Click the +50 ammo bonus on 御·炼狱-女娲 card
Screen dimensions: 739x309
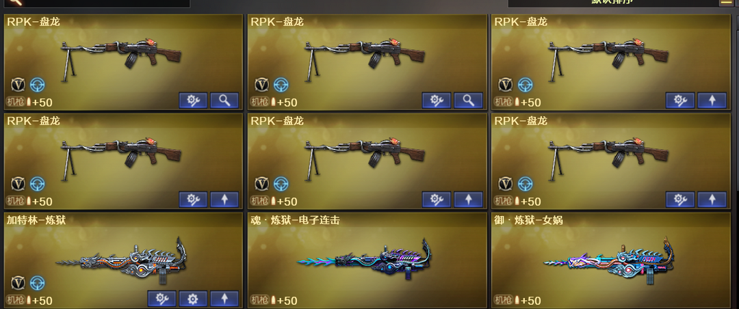(x=531, y=301)
